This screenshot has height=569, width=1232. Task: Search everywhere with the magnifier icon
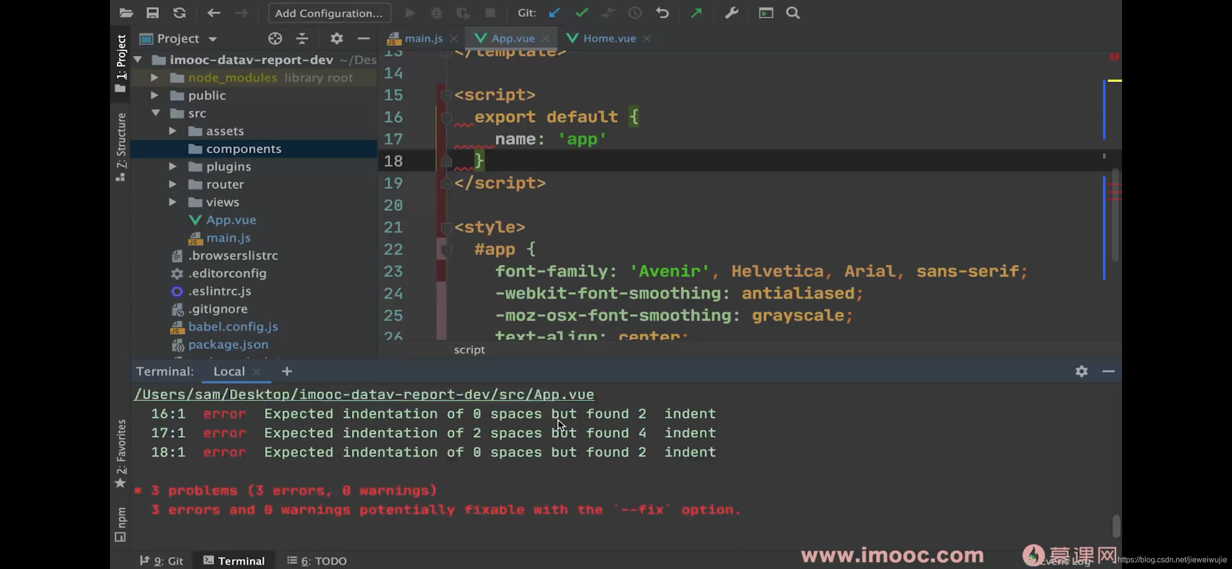[793, 13]
